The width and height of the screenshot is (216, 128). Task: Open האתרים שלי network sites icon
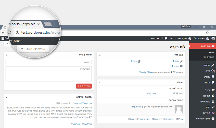pyautogui.click(x=207, y=38)
